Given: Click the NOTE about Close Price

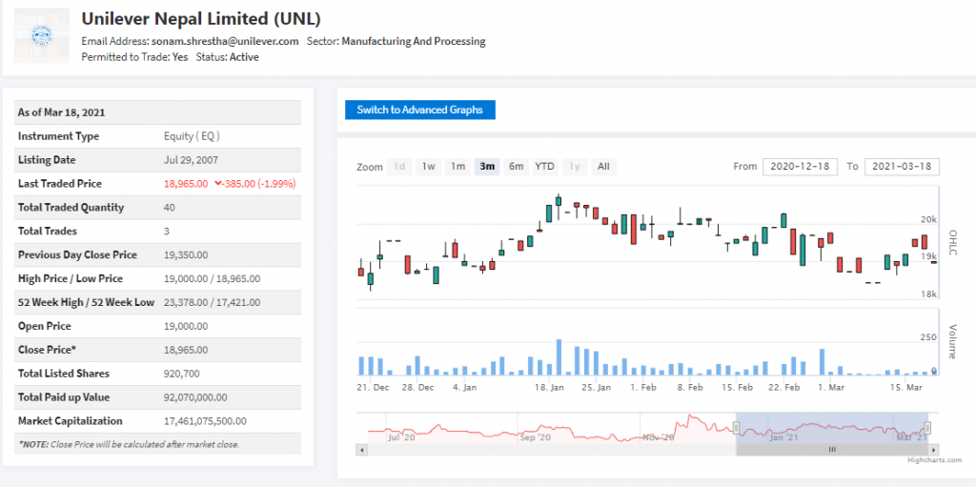Looking at the screenshot, I should tap(129, 445).
